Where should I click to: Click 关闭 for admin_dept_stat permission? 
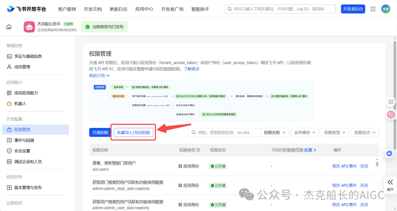pyautogui.click(x=364, y=185)
